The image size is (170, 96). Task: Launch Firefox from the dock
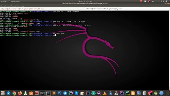tap(20, 93)
